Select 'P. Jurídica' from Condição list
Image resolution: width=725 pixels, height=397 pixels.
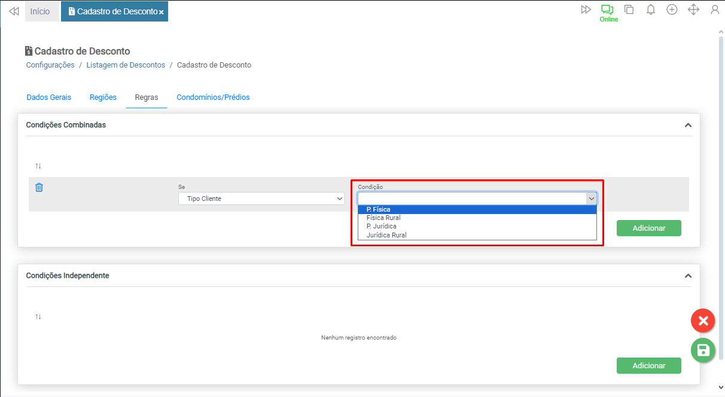click(381, 227)
